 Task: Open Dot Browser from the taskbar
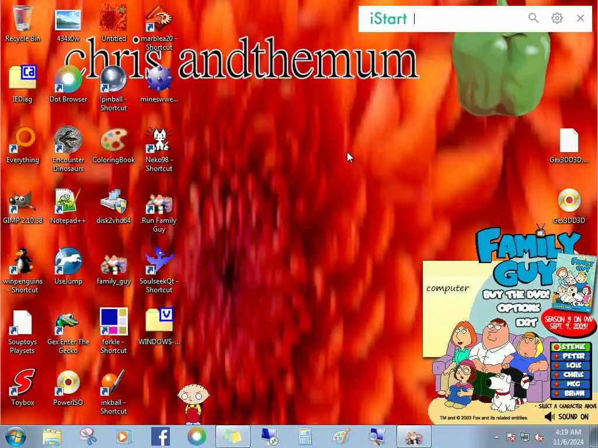196,436
